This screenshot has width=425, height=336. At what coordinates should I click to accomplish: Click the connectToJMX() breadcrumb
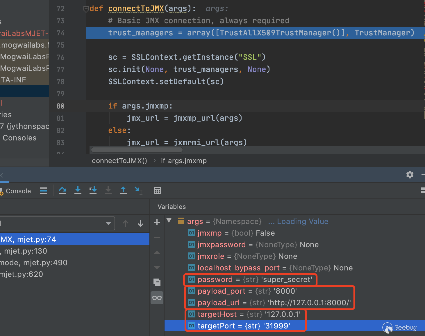tap(119, 161)
